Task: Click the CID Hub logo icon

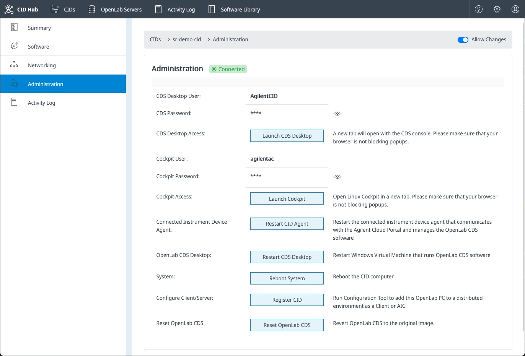Action: (9, 9)
